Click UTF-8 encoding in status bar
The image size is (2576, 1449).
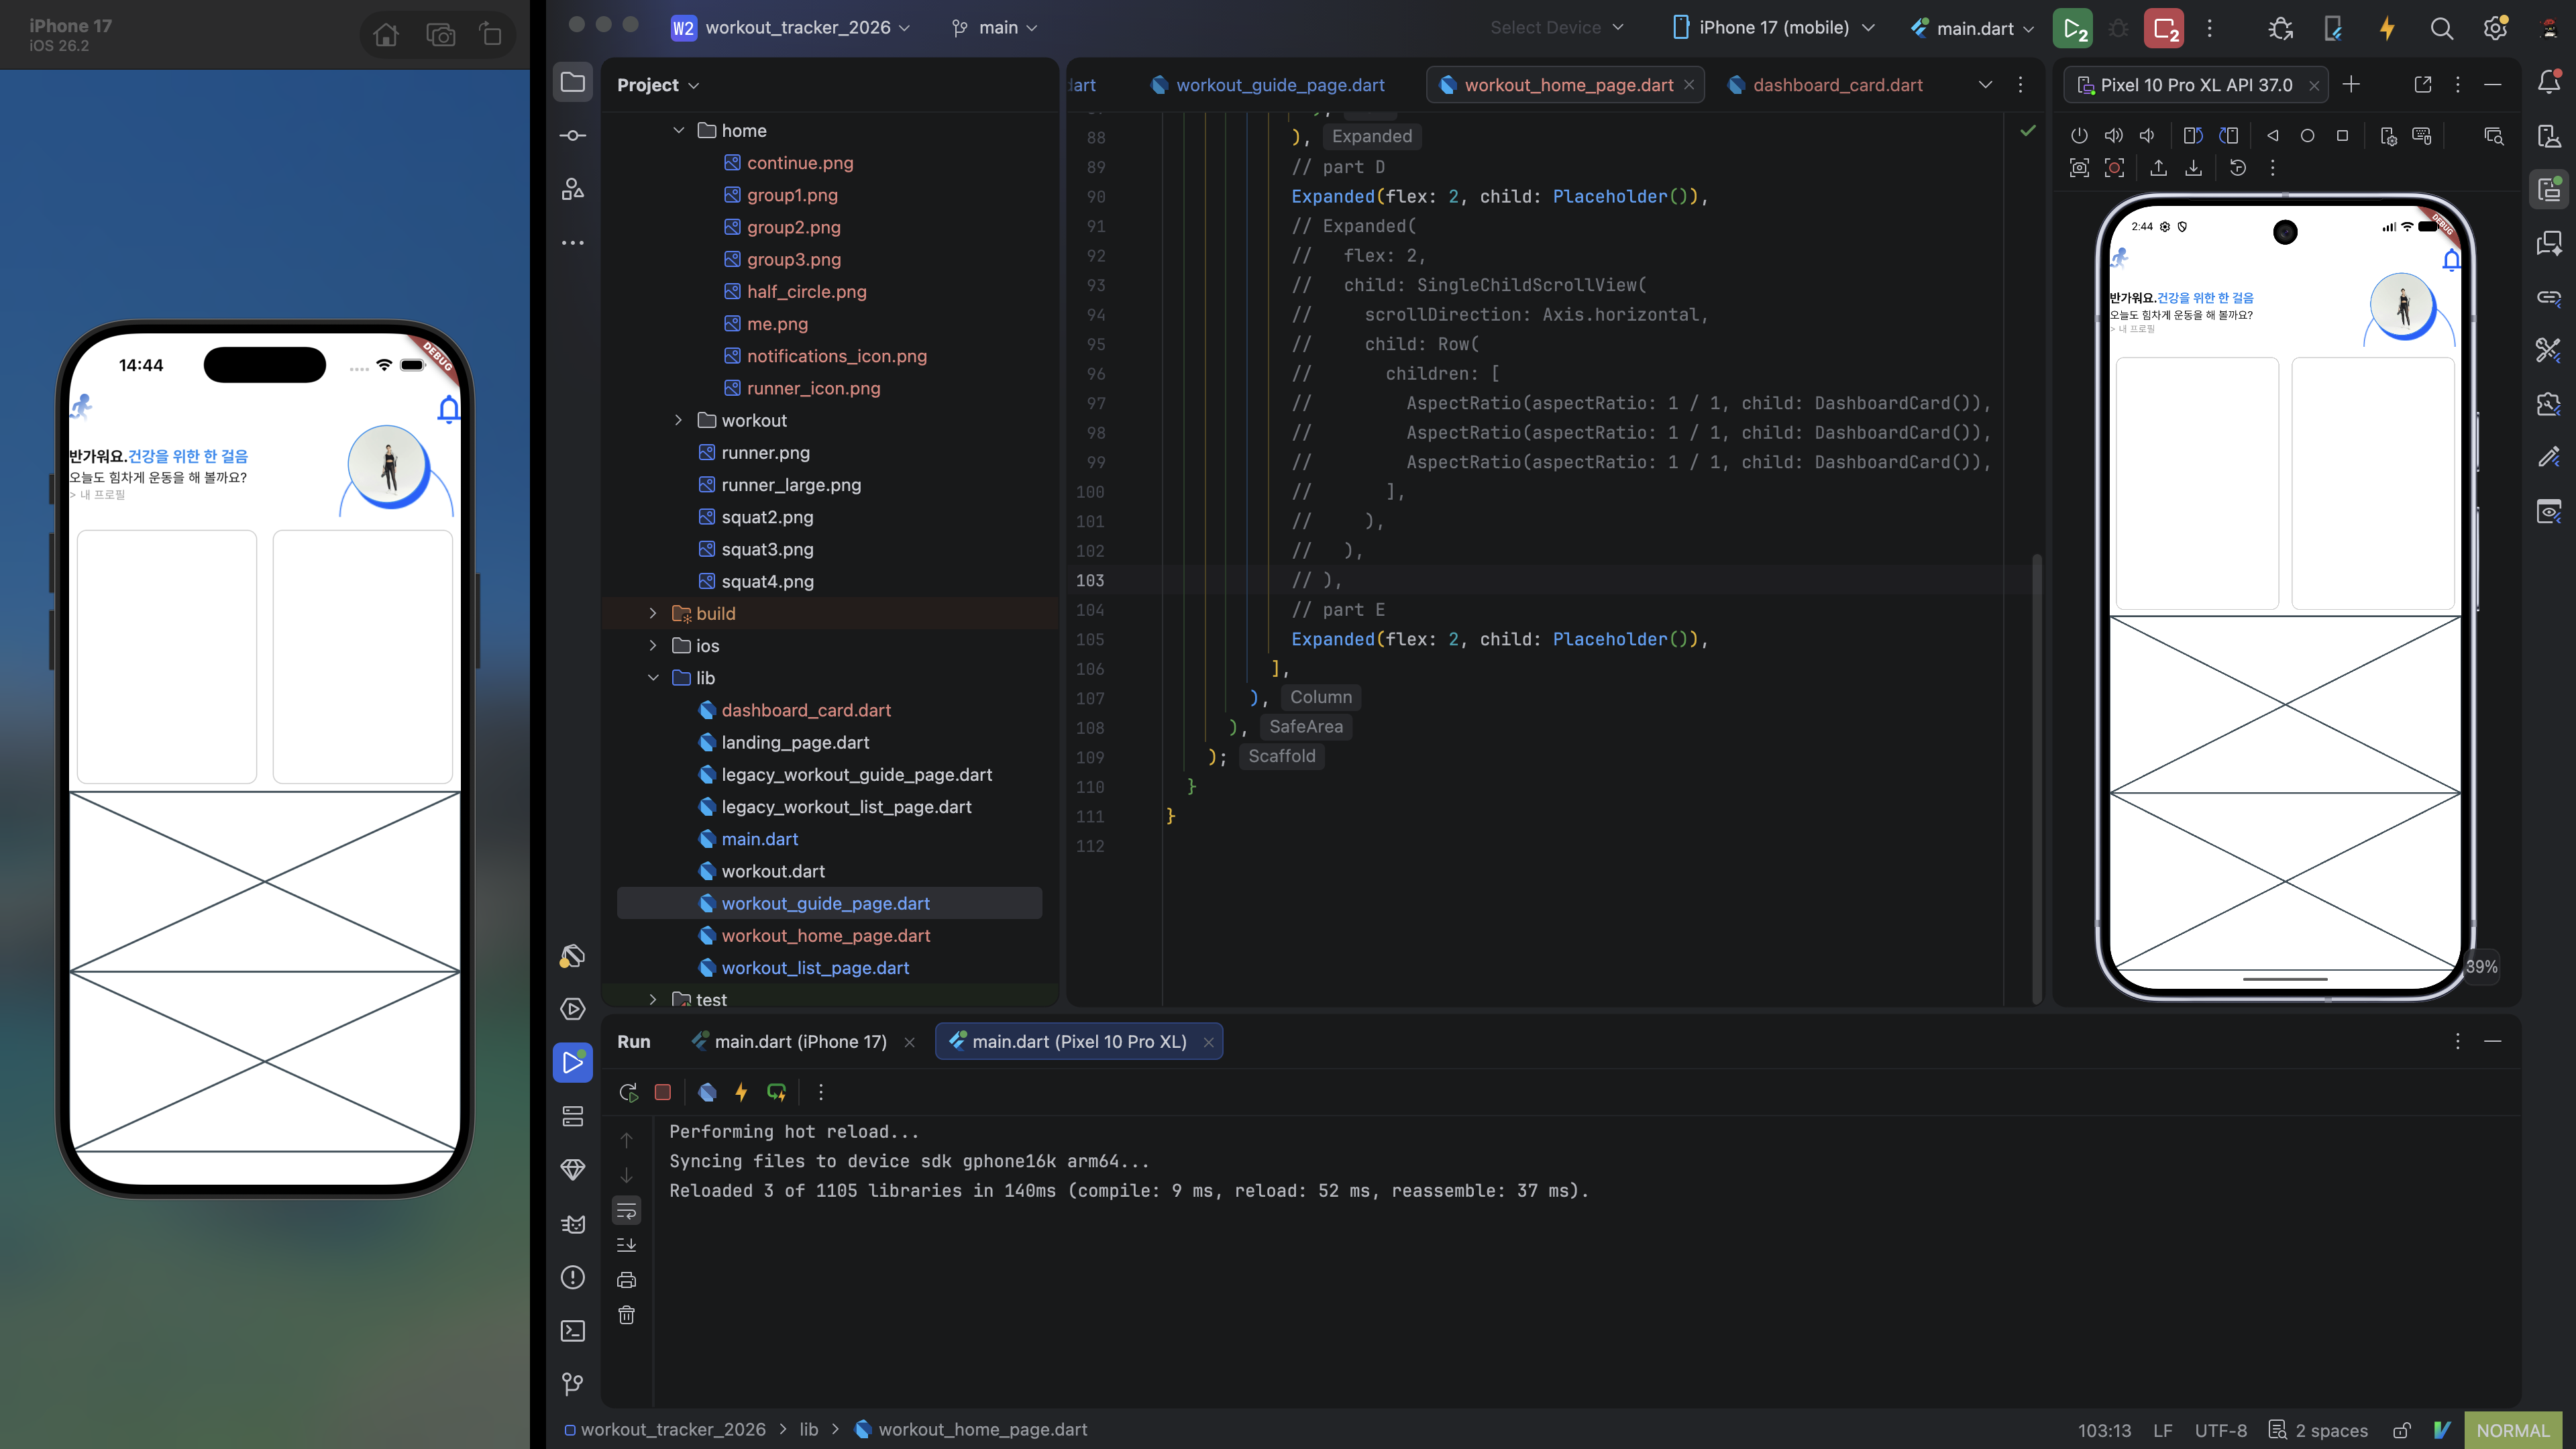(x=2220, y=1430)
